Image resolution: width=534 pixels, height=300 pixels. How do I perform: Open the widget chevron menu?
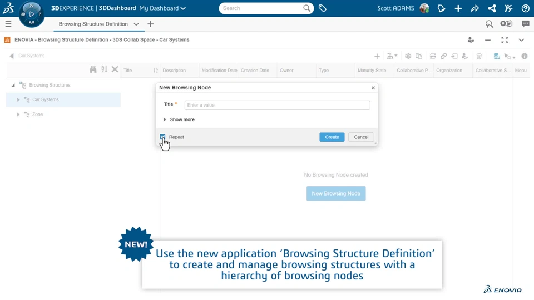tap(521, 40)
